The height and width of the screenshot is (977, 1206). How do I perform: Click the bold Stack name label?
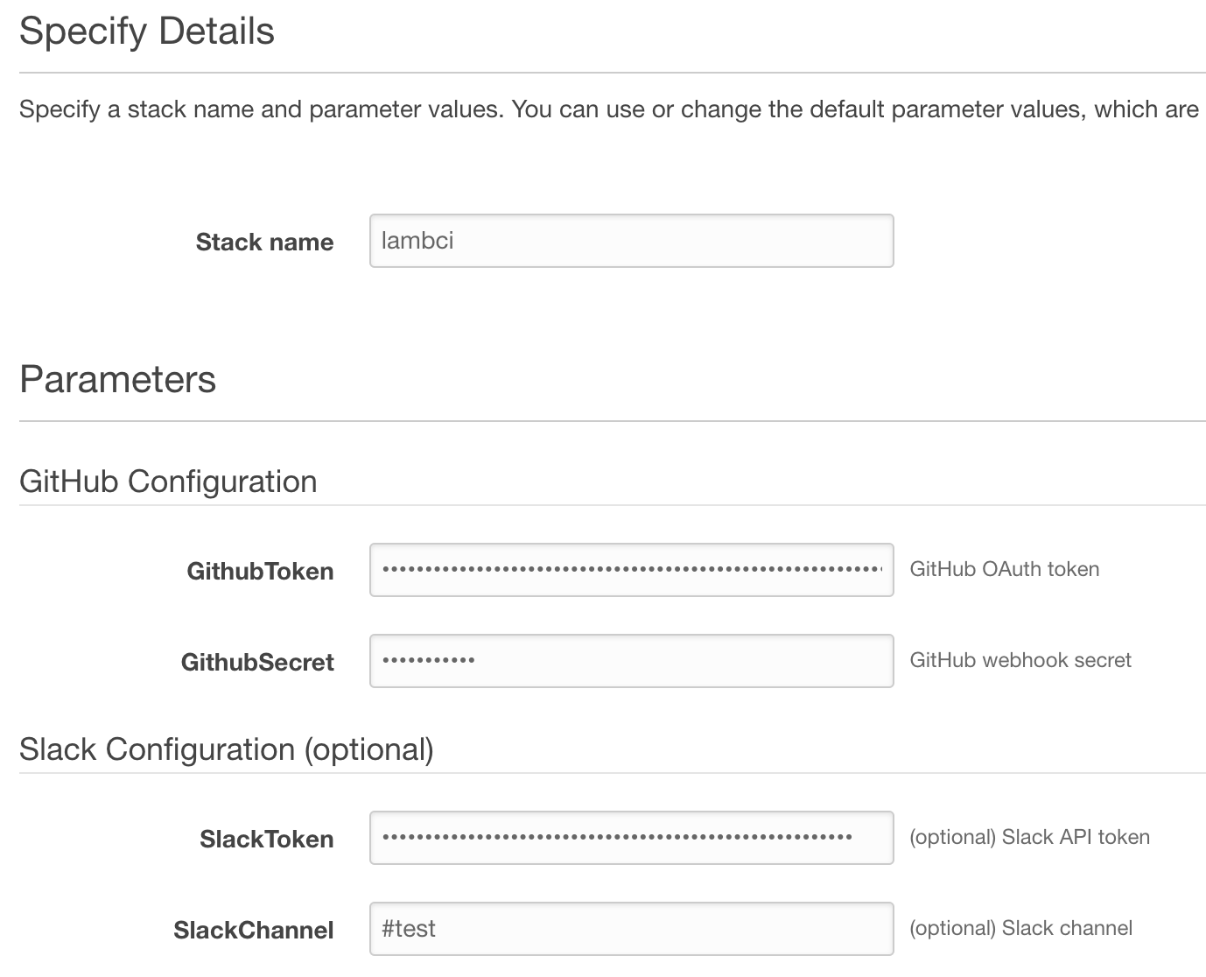(264, 242)
